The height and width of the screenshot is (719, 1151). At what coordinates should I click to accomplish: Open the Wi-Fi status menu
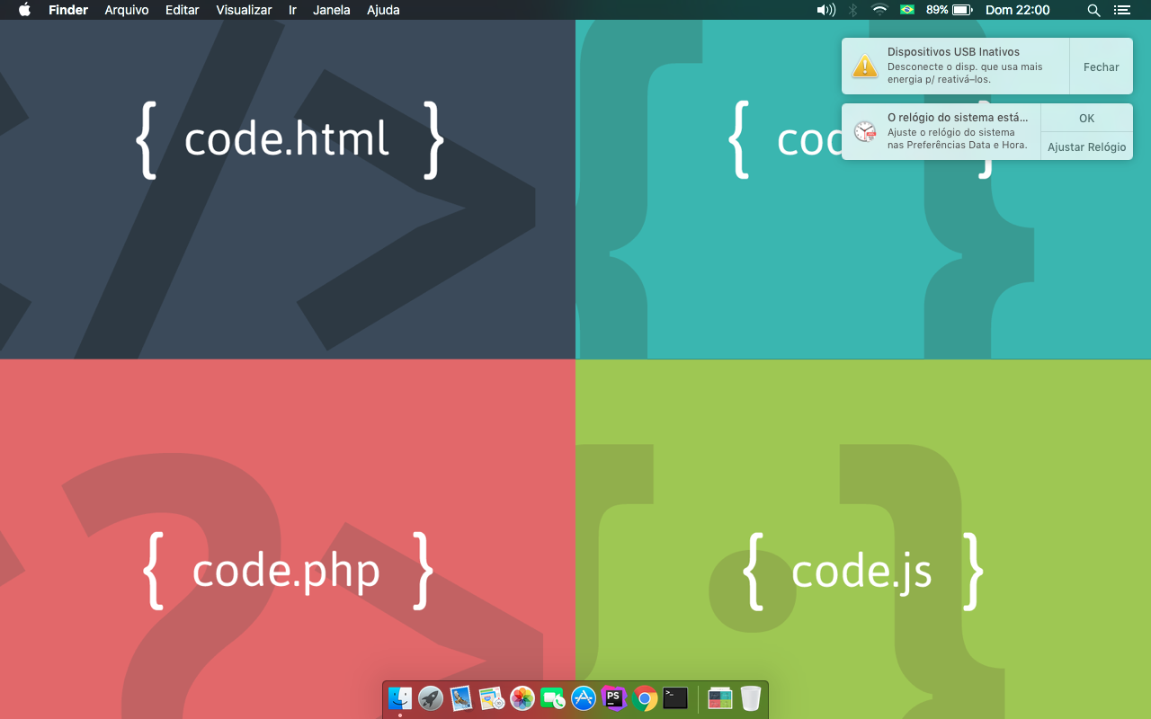pos(879,10)
